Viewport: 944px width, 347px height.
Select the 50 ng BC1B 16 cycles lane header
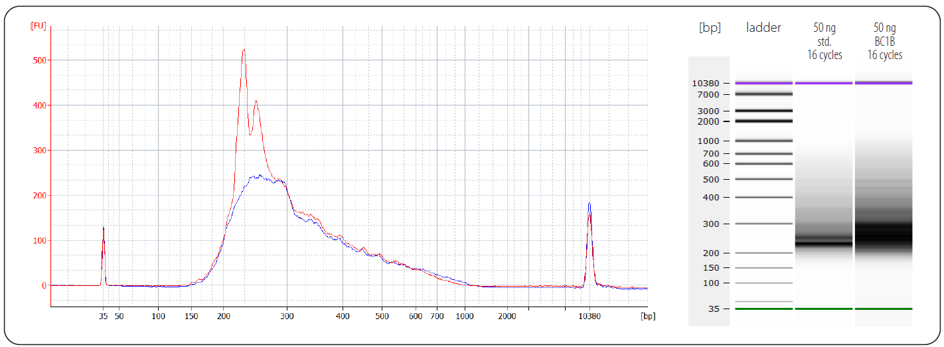coord(884,41)
